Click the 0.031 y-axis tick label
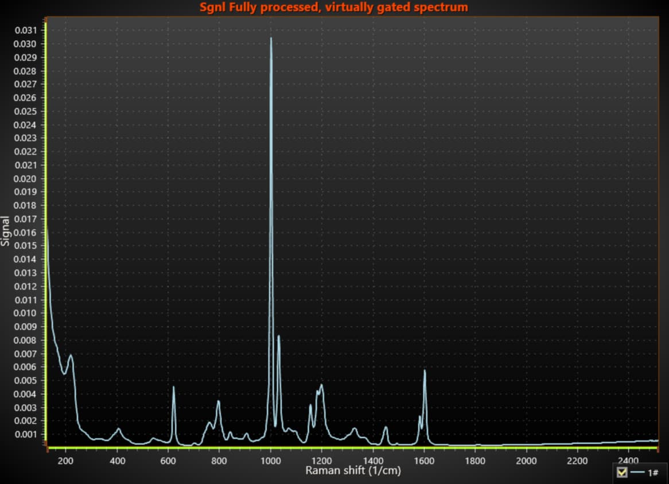This screenshot has width=669, height=484. (25, 30)
